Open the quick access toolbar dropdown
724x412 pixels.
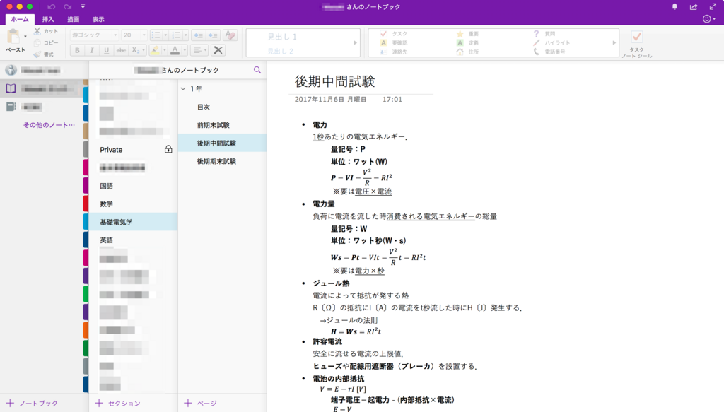point(83,6)
